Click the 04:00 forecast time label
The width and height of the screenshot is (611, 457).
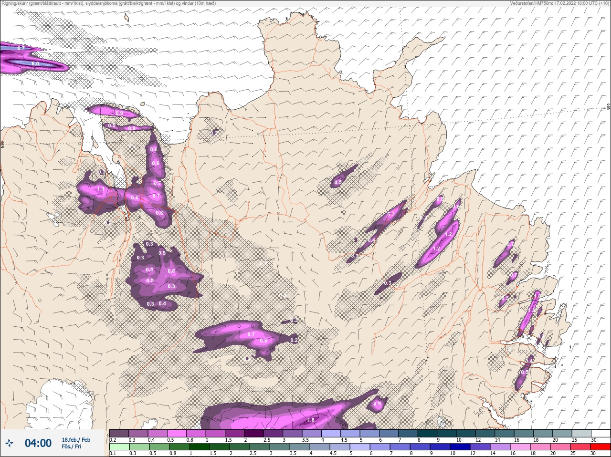click(x=38, y=443)
